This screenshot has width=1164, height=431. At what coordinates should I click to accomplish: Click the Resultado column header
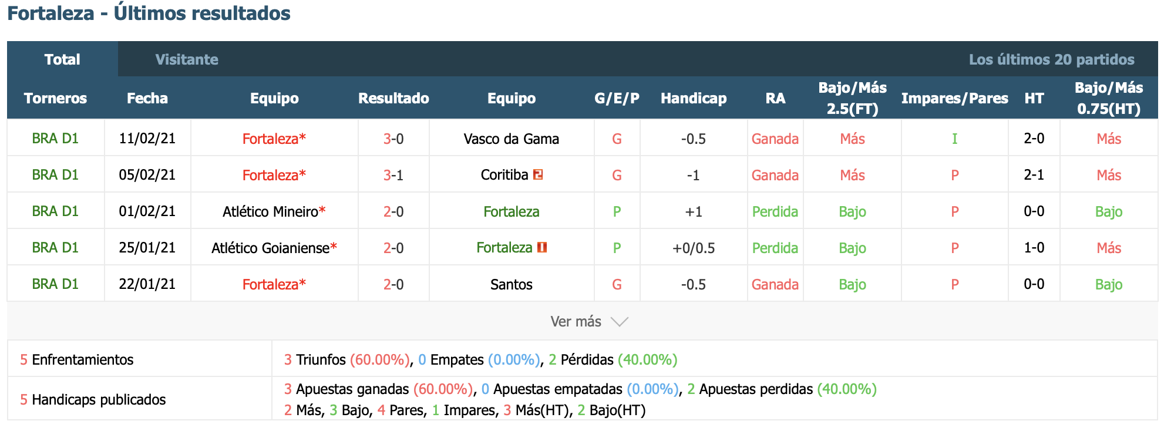(393, 98)
